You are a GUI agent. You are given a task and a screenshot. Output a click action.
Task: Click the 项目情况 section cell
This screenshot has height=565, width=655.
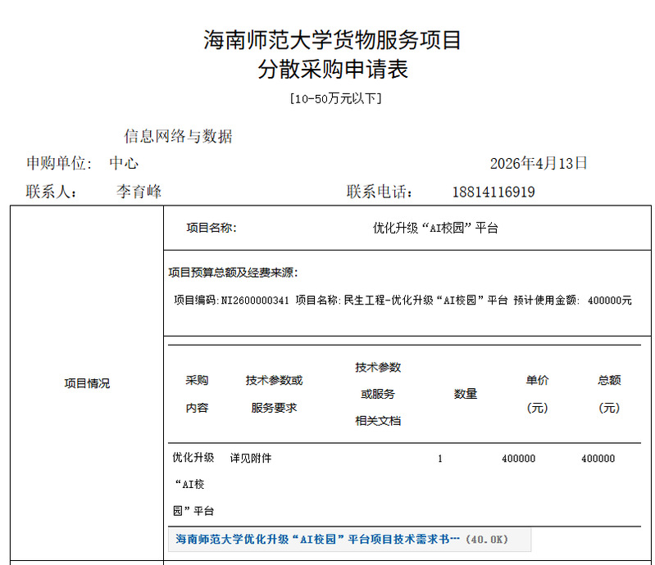87,383
